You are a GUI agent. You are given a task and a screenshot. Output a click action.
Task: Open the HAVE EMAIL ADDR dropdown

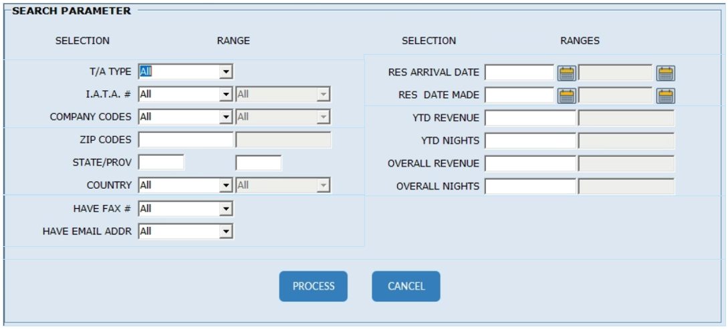click(x=226, y=232)
